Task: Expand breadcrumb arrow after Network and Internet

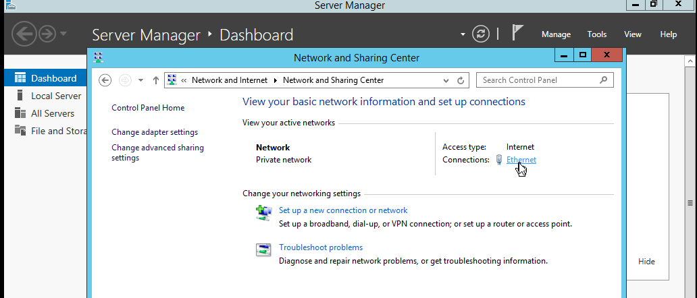Action: pos(275,80)
